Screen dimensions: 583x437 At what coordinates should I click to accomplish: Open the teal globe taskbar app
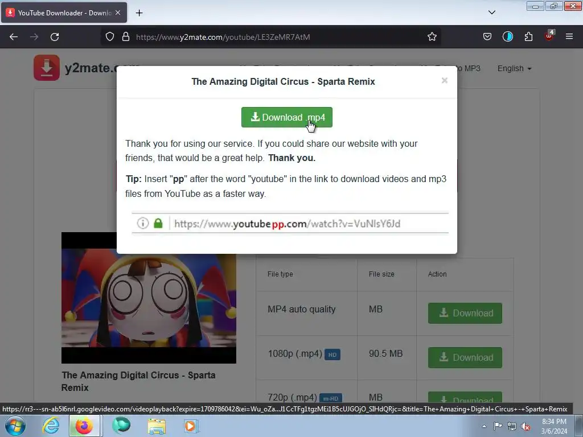pyautogui.click(x=121, y=426)
